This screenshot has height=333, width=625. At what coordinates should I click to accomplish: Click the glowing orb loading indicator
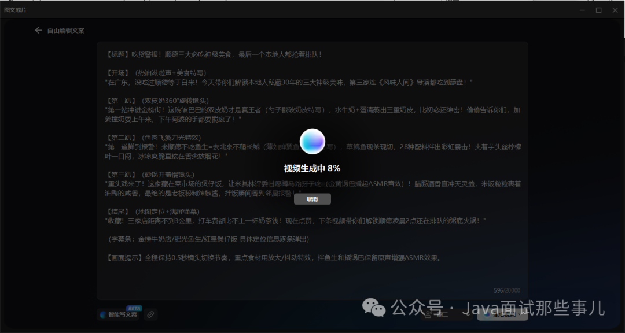point(312,142)
